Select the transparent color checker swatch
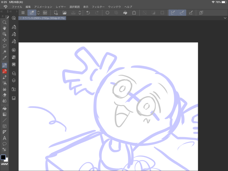The height and width of the screenshot is (171, 228). (x=5, y=164)
